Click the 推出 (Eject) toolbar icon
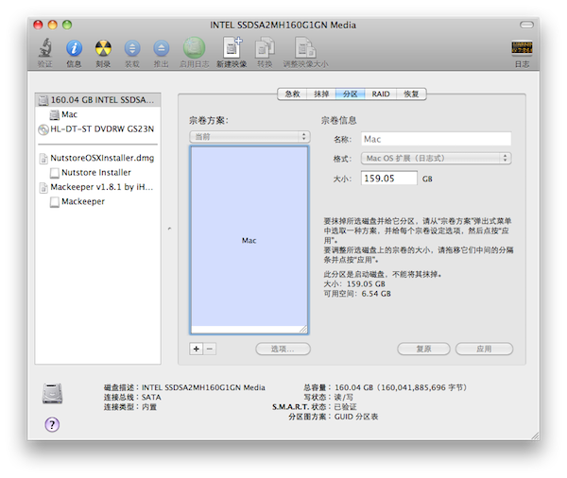This screenshot has height=478, width=567. point(162,49)
